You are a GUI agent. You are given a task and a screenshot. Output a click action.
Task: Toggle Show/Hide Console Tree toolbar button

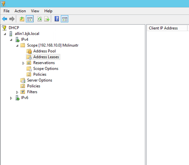click(30, 19)
